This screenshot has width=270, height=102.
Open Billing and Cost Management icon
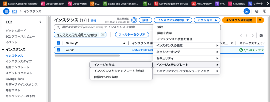(105, 3)
